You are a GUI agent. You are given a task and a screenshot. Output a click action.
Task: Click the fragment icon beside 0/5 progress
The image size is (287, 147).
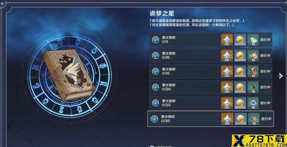[x=155, y=39]
